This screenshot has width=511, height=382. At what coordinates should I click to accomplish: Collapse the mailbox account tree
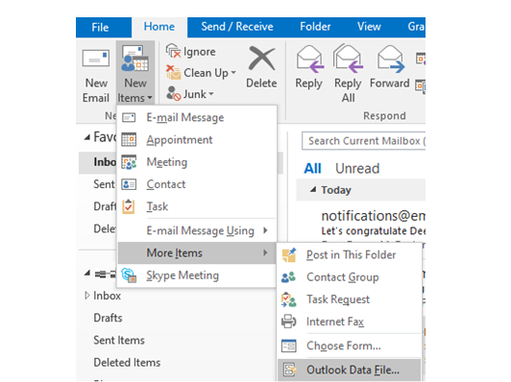click(87, 273)
